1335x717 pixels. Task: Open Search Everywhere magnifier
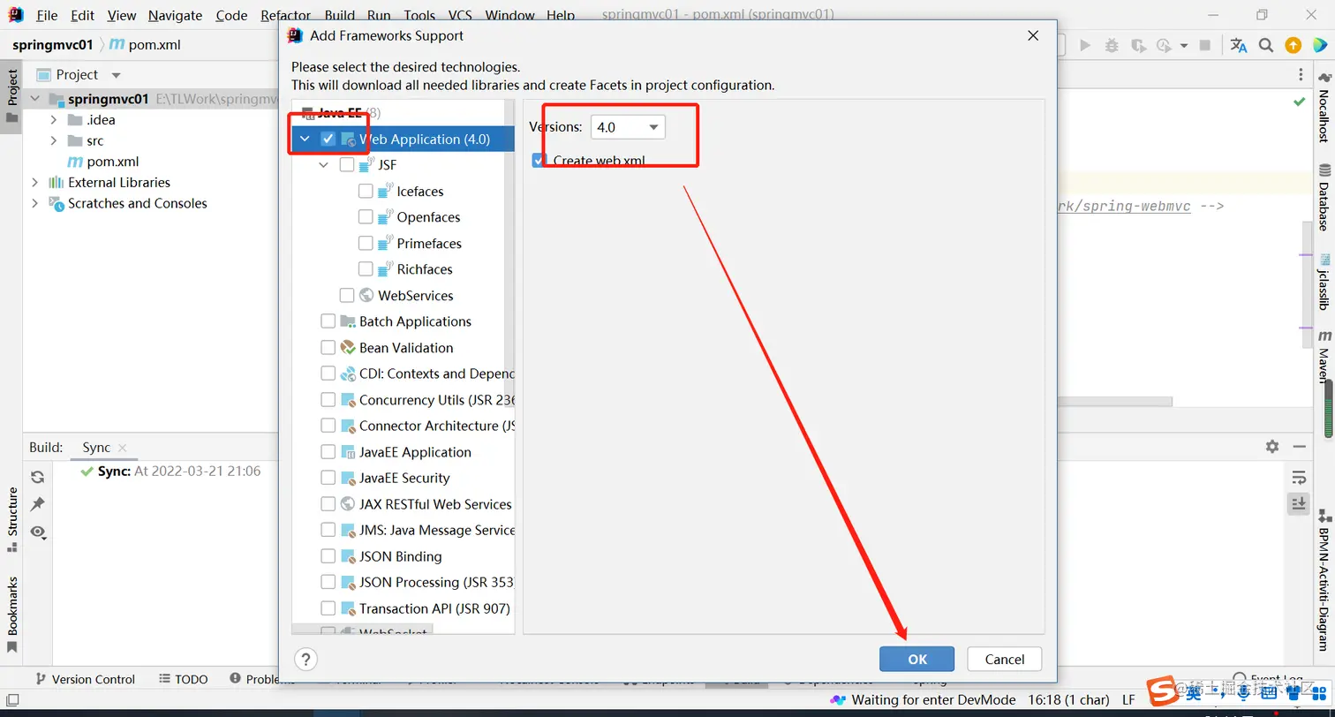click(x=1265, y=45)
